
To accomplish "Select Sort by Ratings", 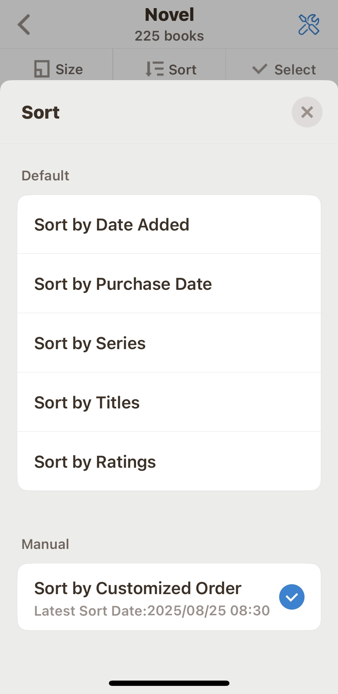I will coord(95,462).
